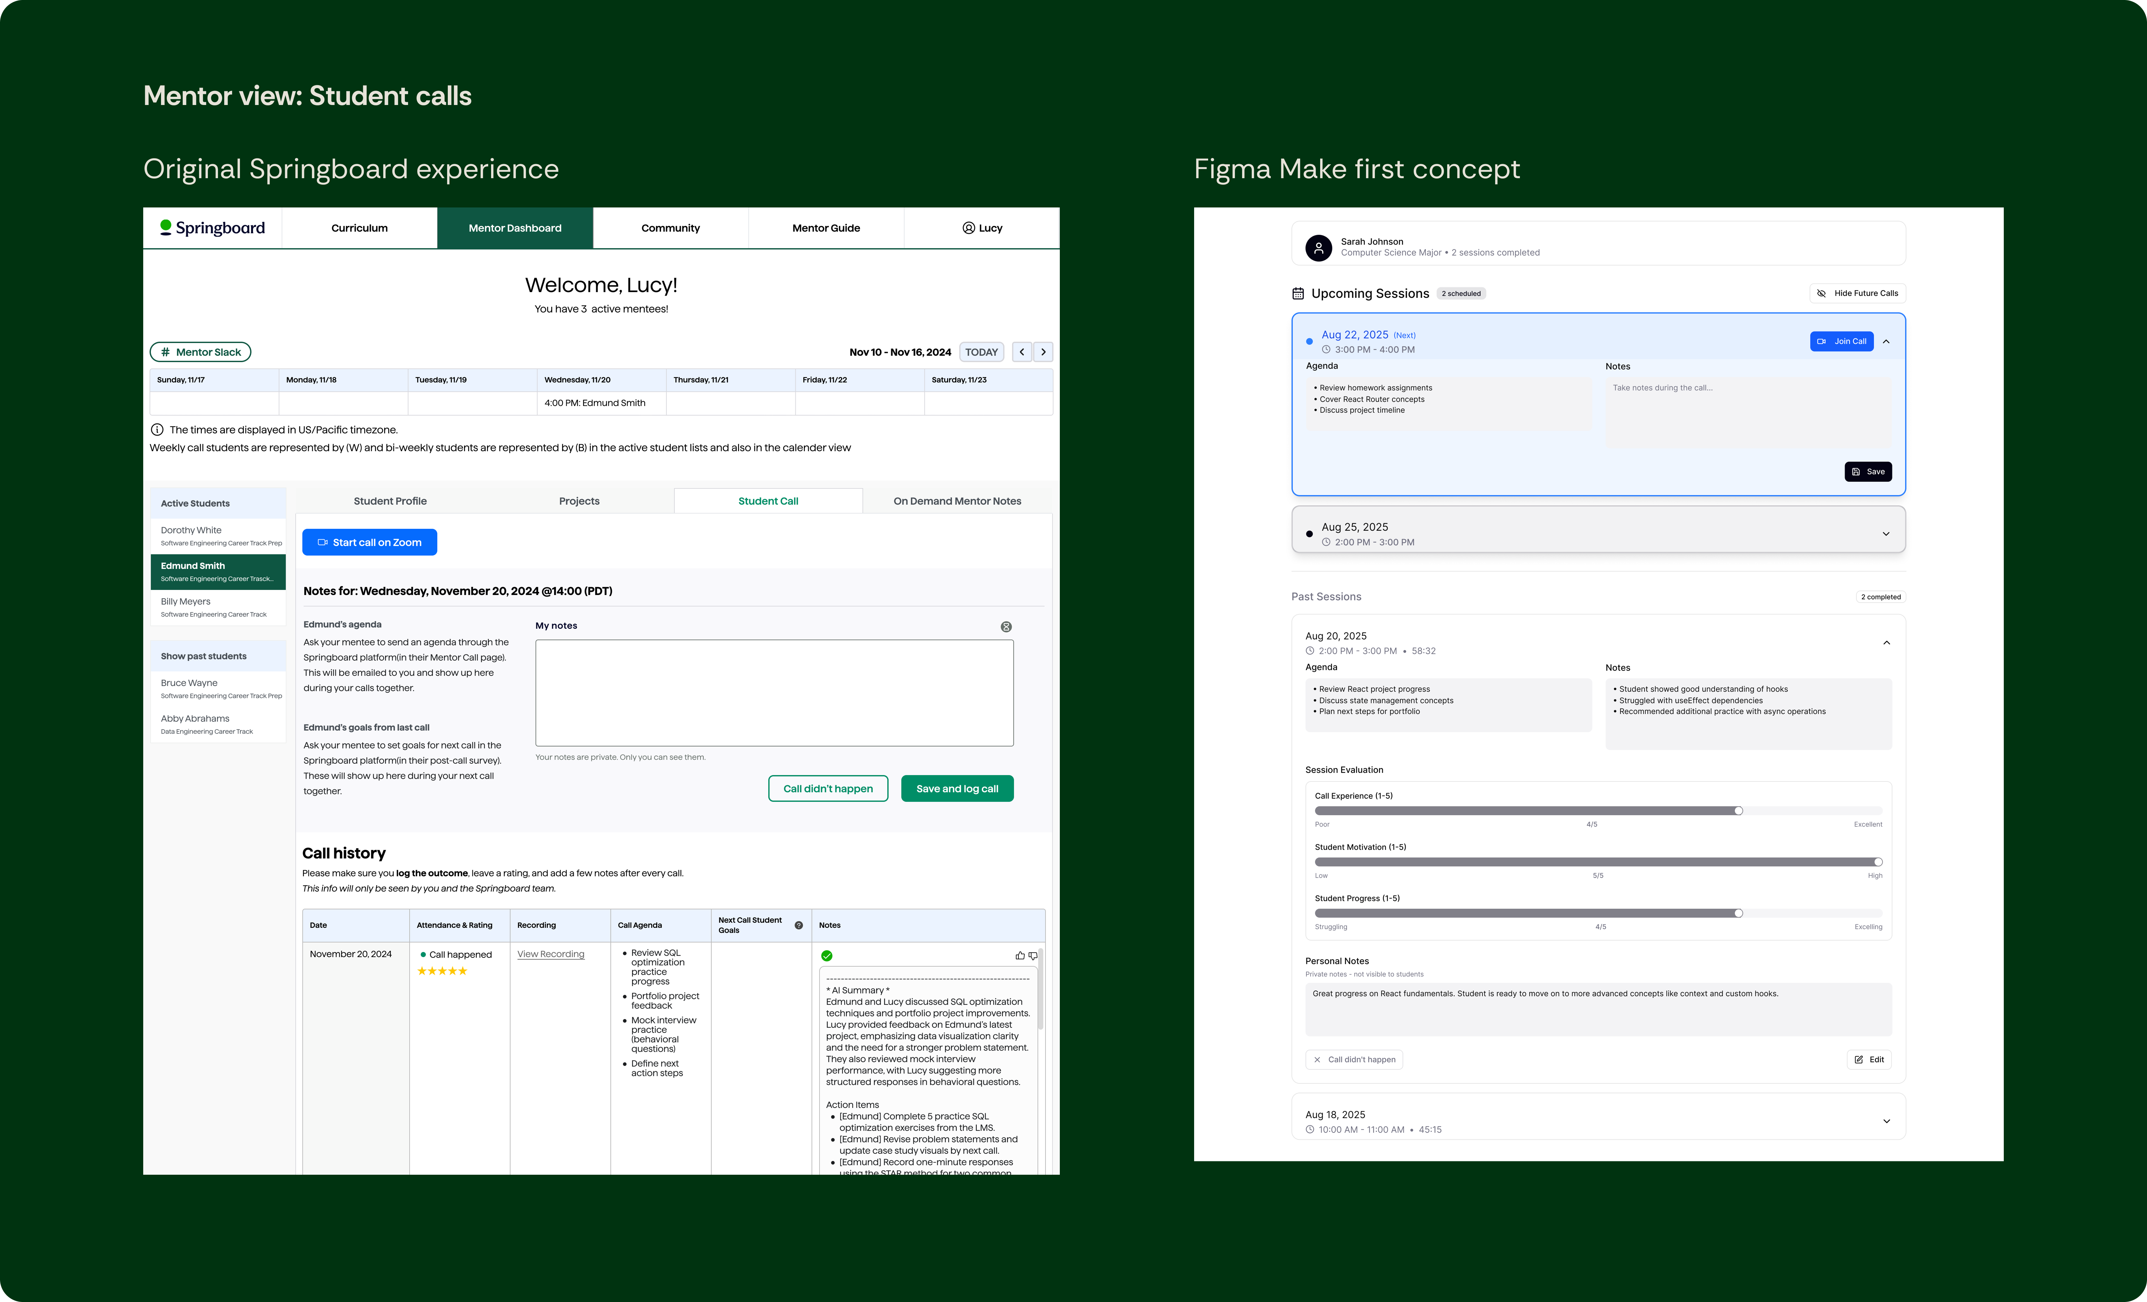
Task: Give thumbs up on AI summary
Action: tap(1019, 955)
